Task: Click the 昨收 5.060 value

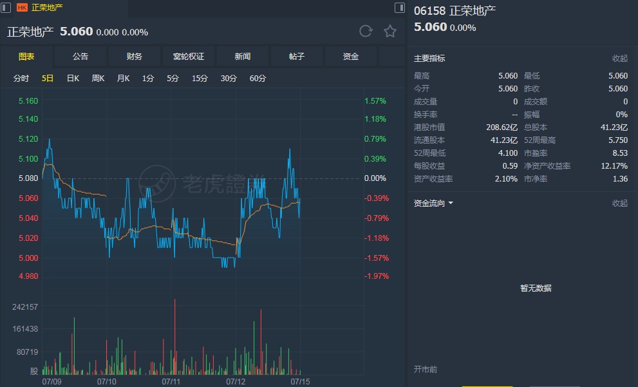Action: coord(618,88)
